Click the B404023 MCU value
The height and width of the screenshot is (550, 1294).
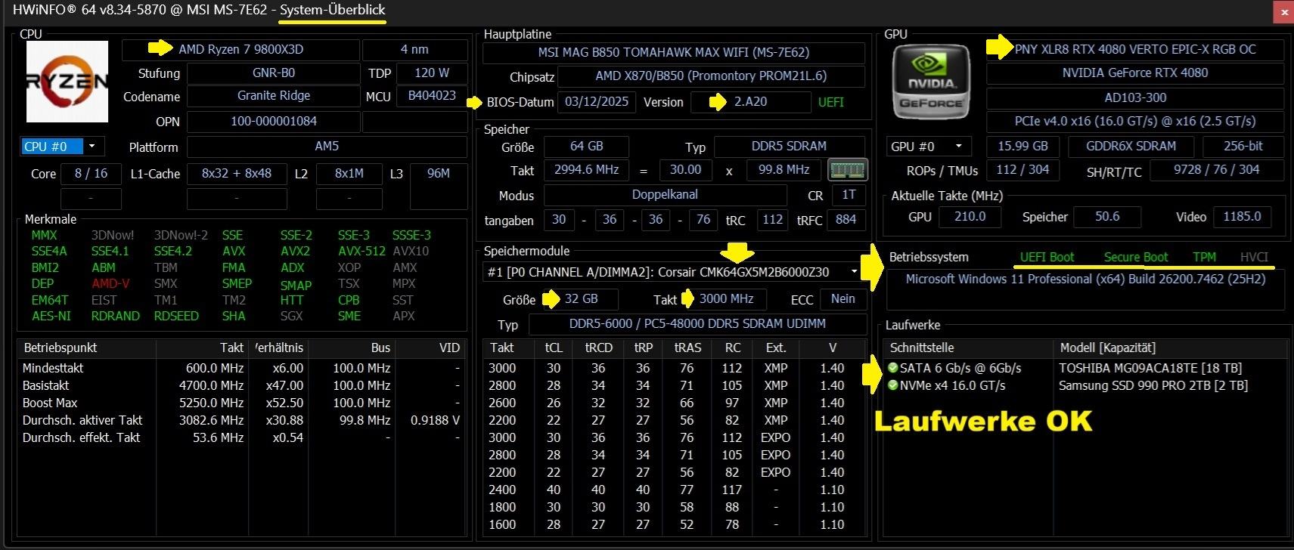(x=432, y=96)
